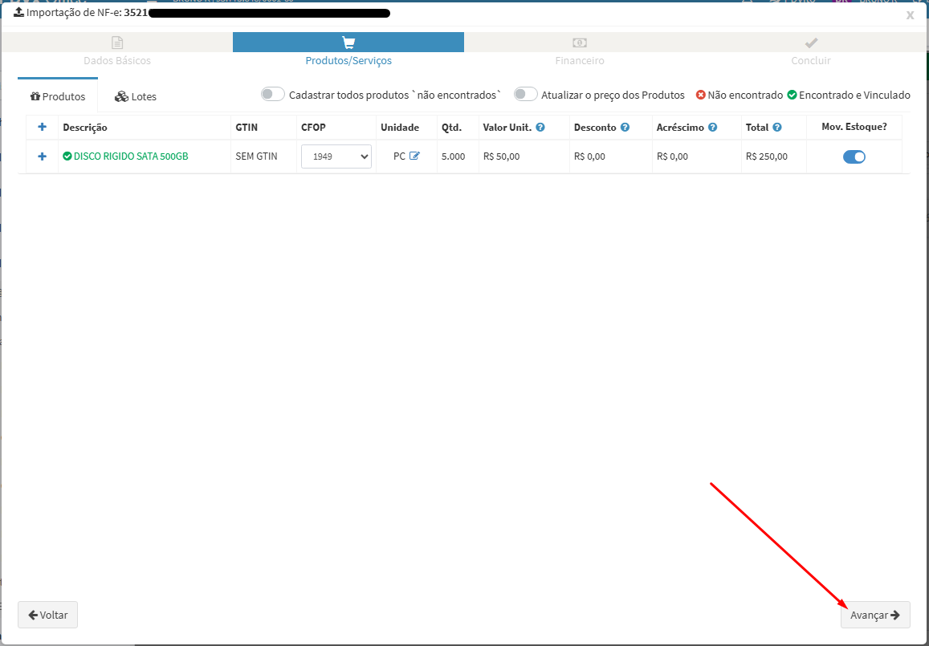Click the green Encontrado e Vinculado legend icon

pyautogui.click(x=793, y=95)
